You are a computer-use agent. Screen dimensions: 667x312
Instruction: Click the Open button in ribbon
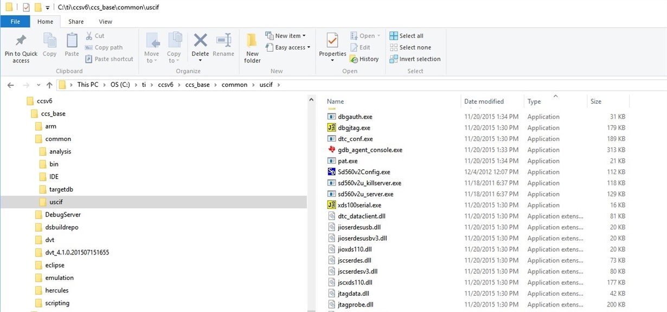pos(365,36)
